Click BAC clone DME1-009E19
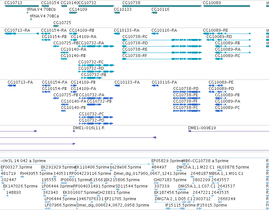Viewport: 269px width, 210px height. (202, 128)
